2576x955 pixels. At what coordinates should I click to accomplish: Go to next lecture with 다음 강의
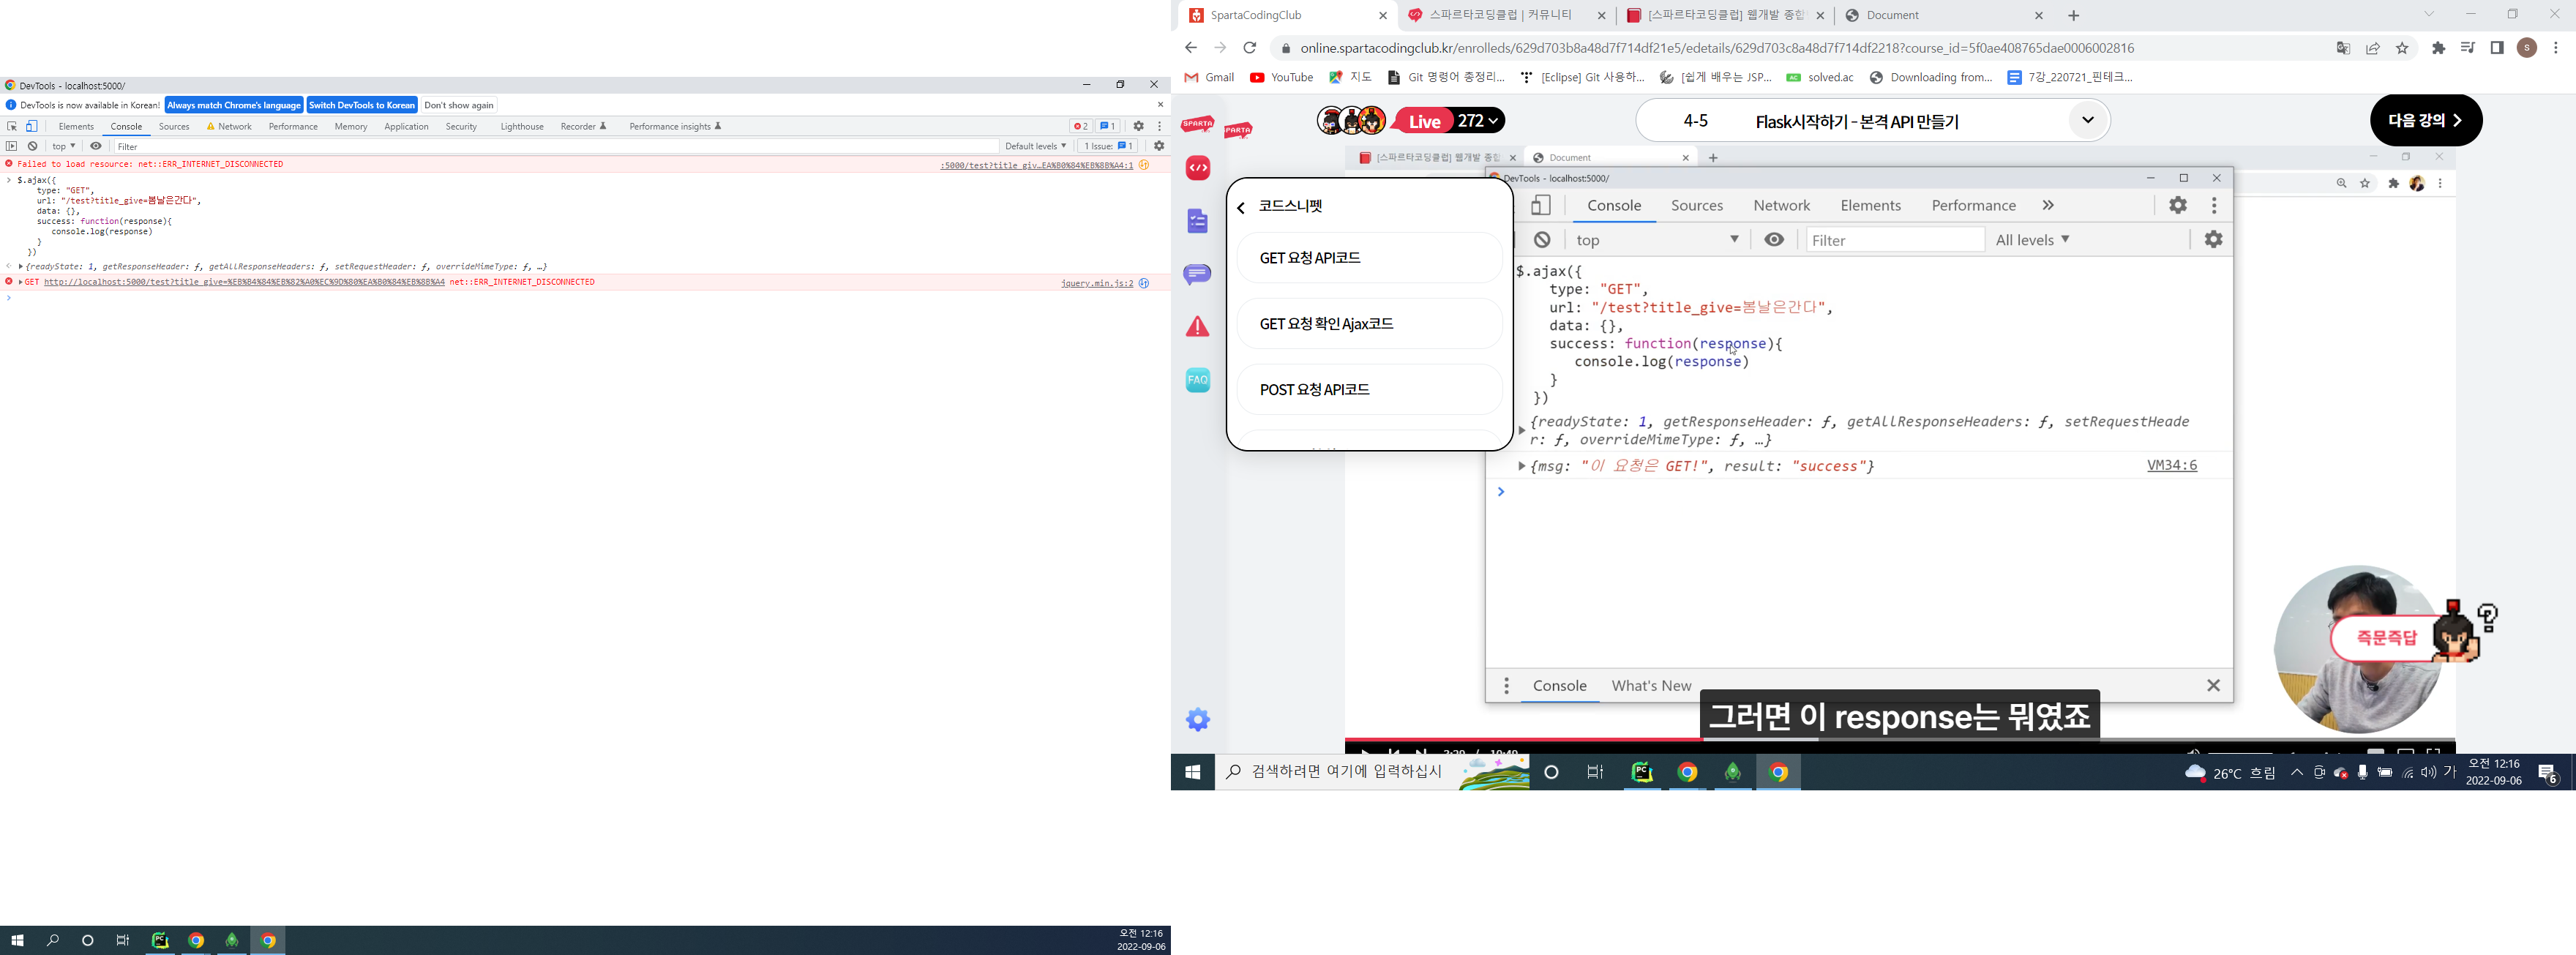click(2426, 121)
